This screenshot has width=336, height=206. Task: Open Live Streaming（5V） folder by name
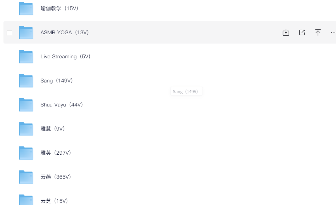66,57
